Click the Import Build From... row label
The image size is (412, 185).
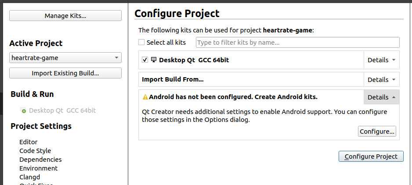click(x=173, y=79)
